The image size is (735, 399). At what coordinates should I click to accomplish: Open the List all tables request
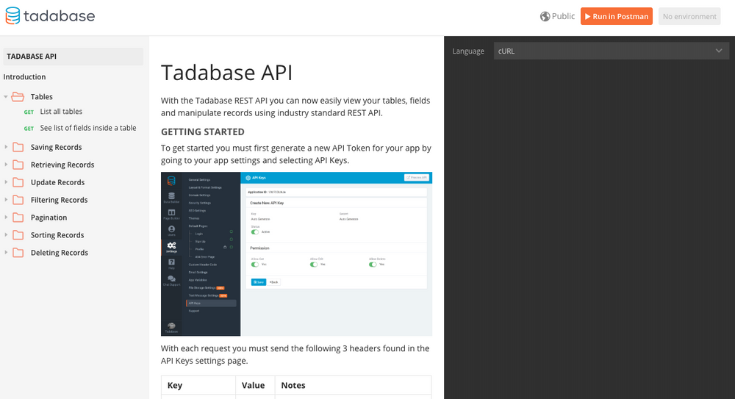[x=61, y=112]
